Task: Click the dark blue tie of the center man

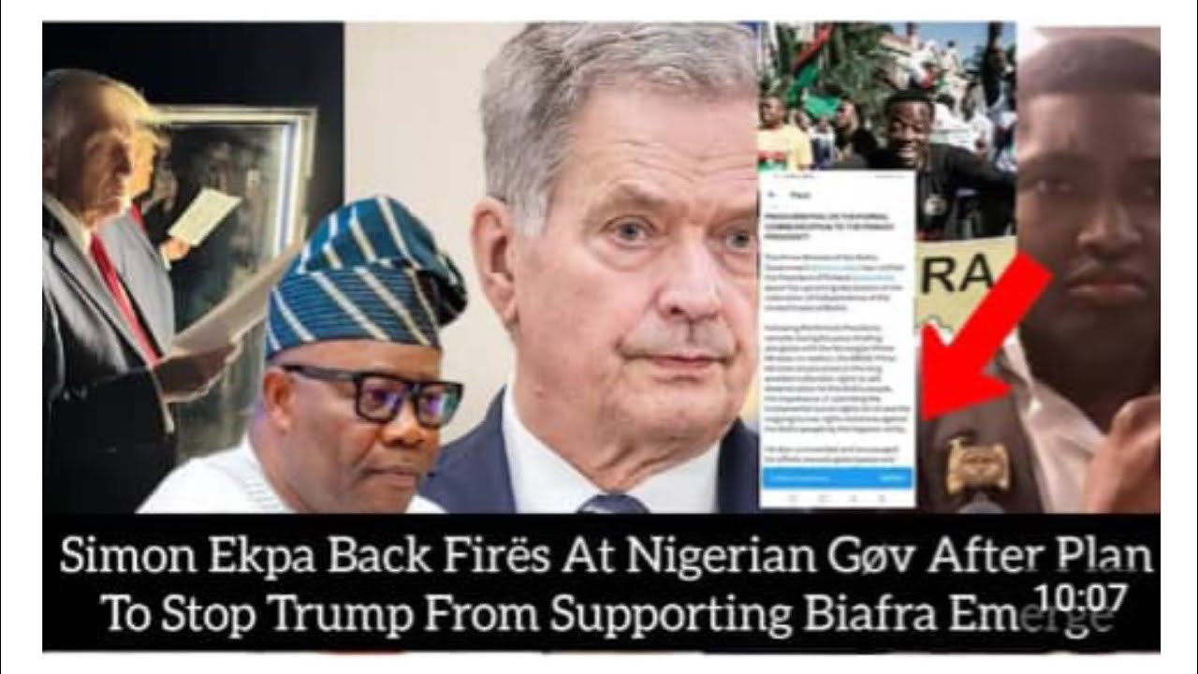Action: (613, 504)
